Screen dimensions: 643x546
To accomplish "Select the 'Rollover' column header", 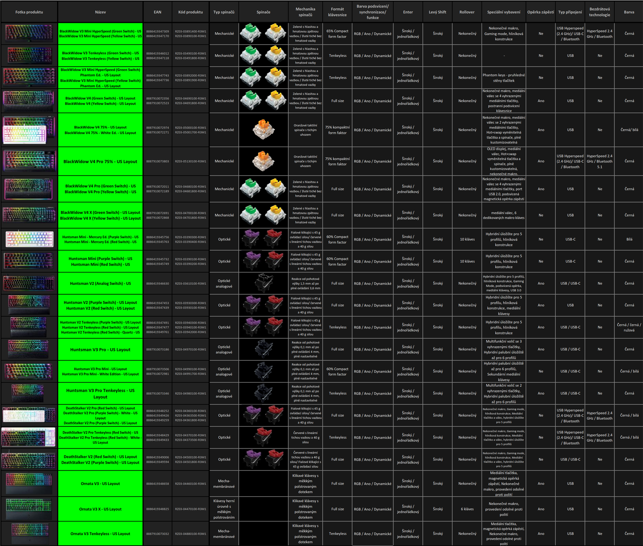I will point(467,12).
